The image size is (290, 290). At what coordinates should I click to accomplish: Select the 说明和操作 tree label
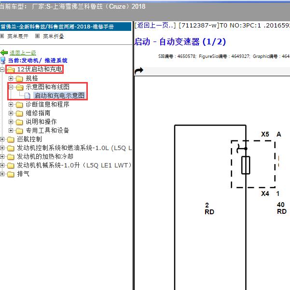point(41,122)
